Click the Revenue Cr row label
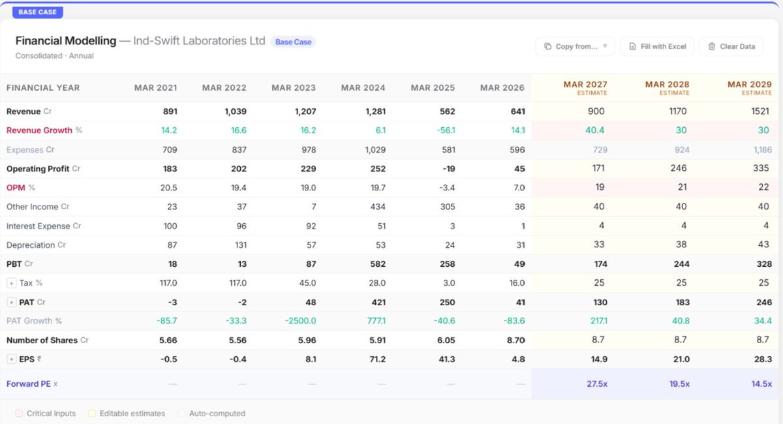783x424 pixels. [x=28, y=112]
